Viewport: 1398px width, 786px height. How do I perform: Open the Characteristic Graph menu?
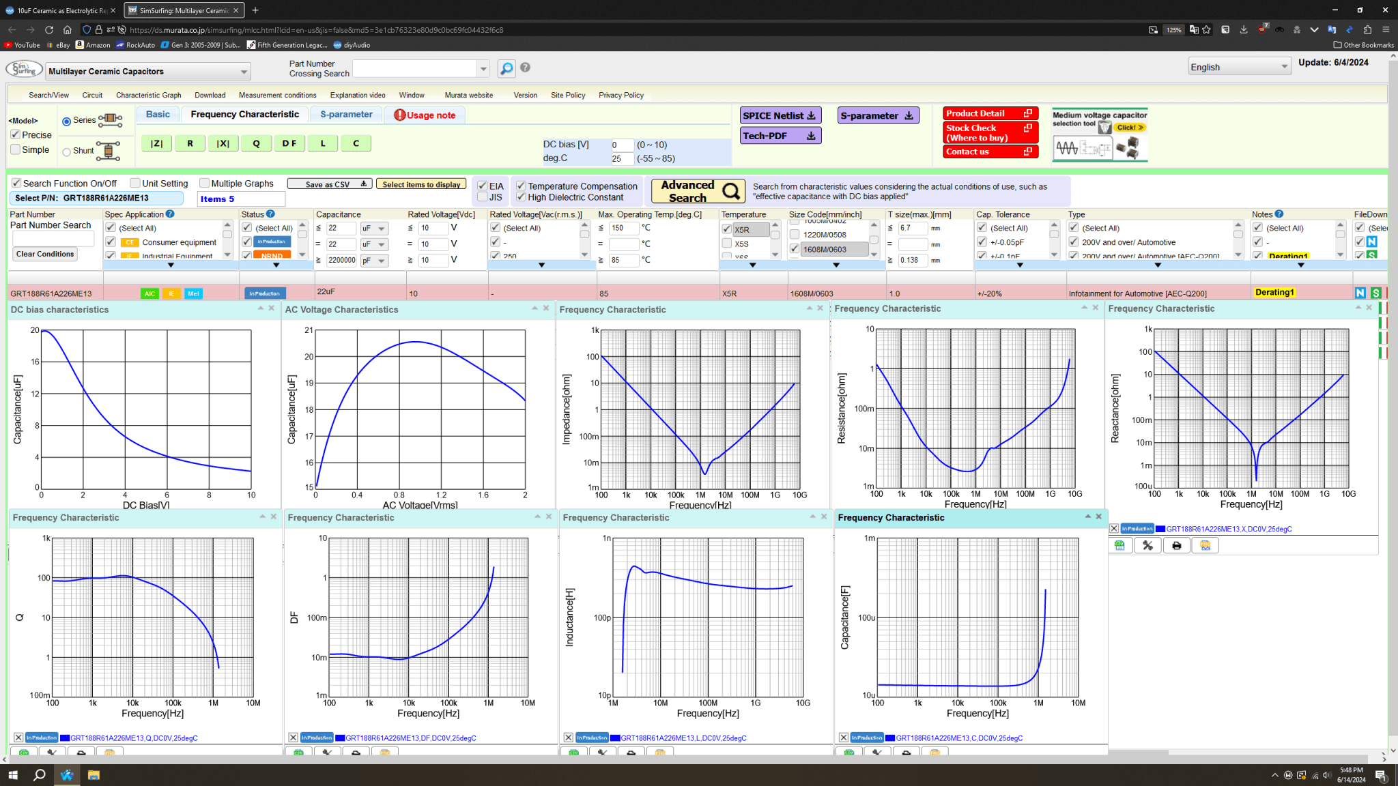point(149,96)
